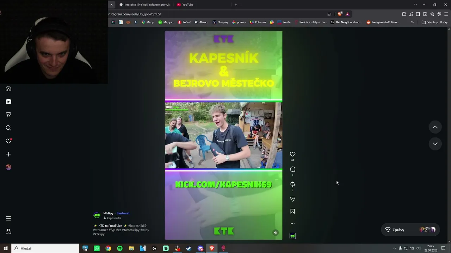Image resolution: width=451 pixels, height=253 pixels.
Task: Open the Windows Start menu
Action: click(x=6, y=248)
